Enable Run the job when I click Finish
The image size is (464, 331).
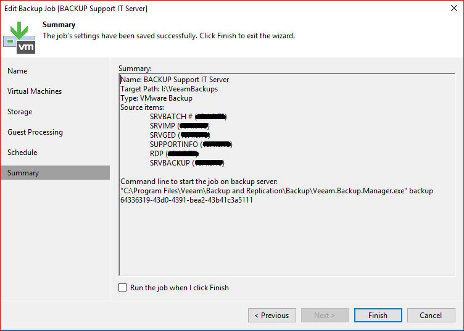point(123,288)
